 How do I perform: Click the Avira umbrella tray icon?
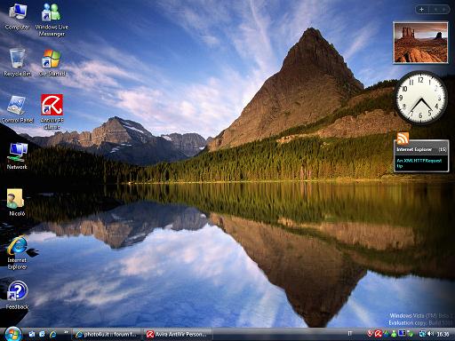coord(378,334)
